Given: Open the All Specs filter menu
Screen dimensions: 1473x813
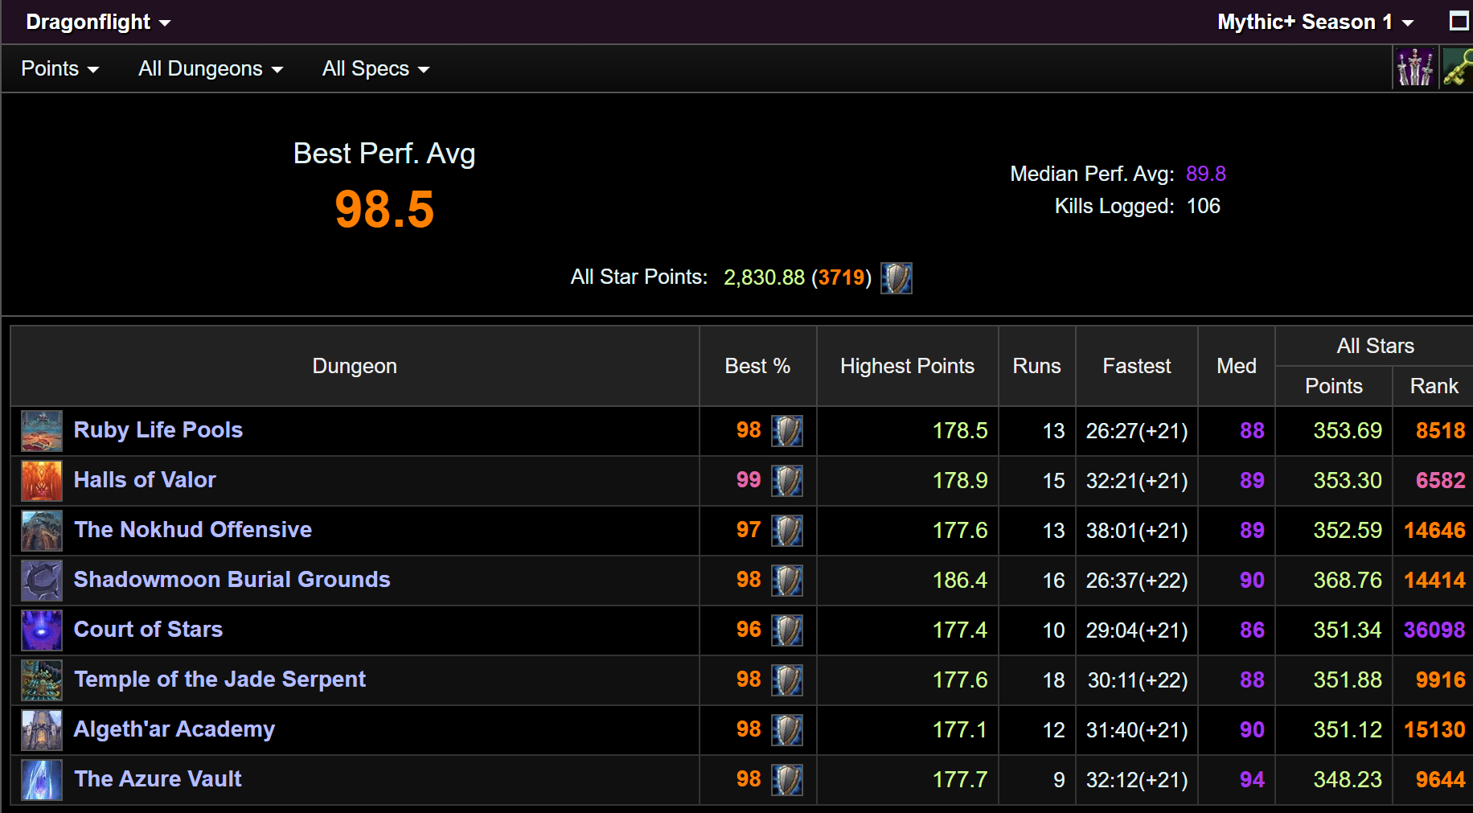Looking at the screenshot, I should click(375, 69).
